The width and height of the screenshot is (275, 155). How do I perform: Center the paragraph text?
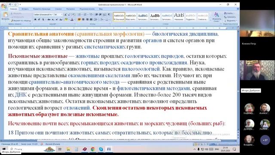click(83, 19)
